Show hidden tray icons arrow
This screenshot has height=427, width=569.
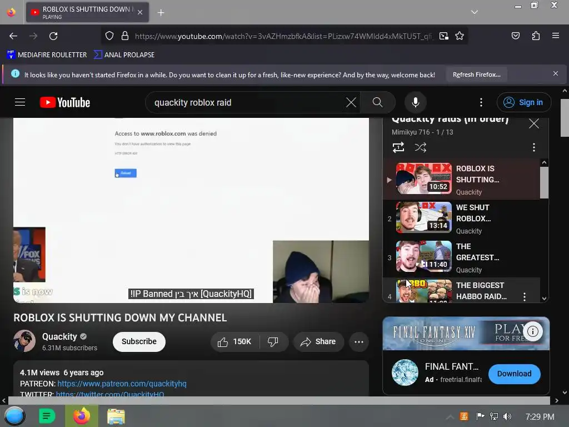[450, 417]
